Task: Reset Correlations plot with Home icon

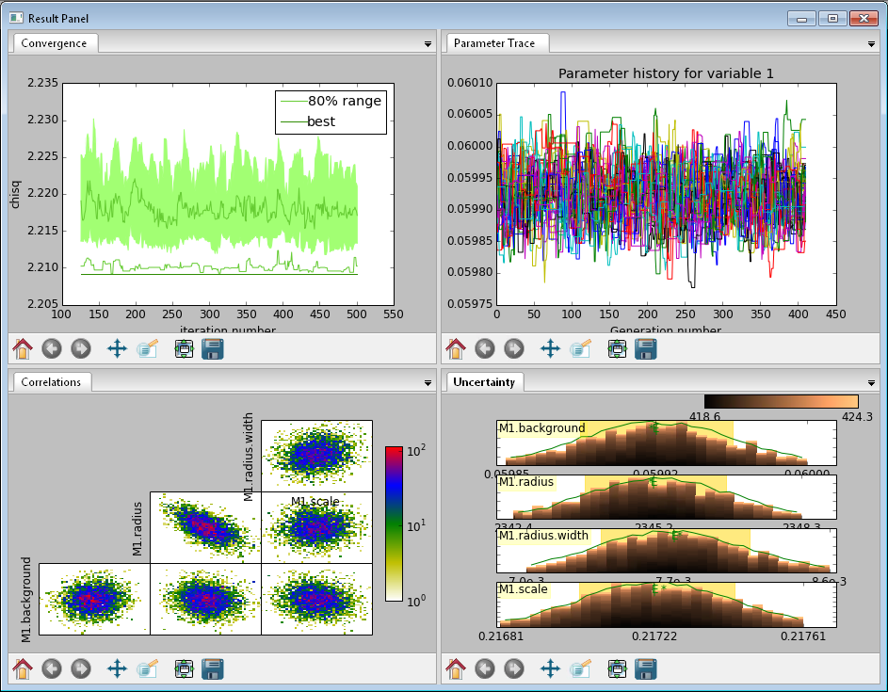Action: 23,668
